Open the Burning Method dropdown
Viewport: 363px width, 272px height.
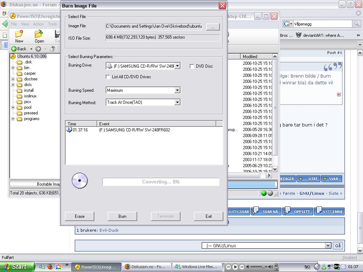(177, 102)
